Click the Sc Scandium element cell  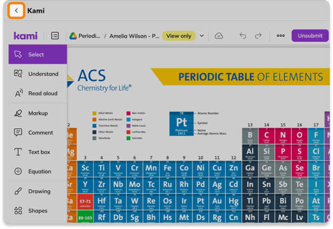[85, 169]
